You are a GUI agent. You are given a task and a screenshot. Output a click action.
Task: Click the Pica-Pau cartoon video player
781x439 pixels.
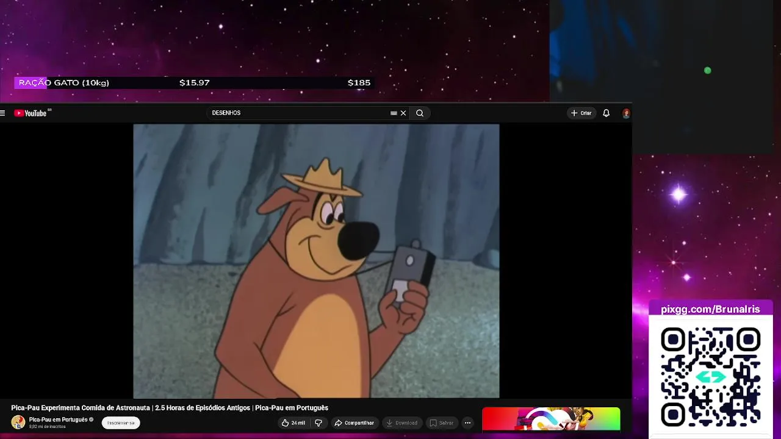click(316, 261)
